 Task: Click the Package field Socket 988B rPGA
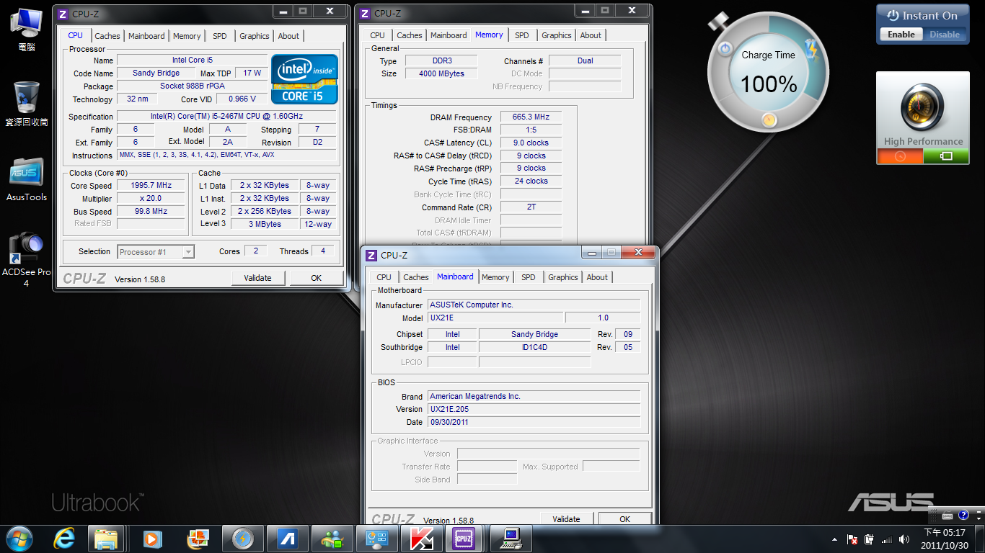click(192, 86)
